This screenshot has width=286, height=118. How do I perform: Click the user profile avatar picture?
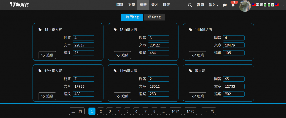point(245,6)
